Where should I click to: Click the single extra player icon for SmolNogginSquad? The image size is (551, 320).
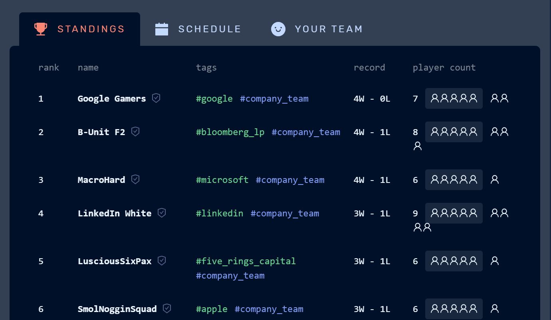495,308
